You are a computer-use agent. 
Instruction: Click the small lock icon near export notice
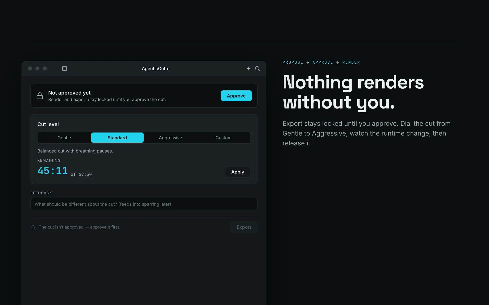coord(33,227)
